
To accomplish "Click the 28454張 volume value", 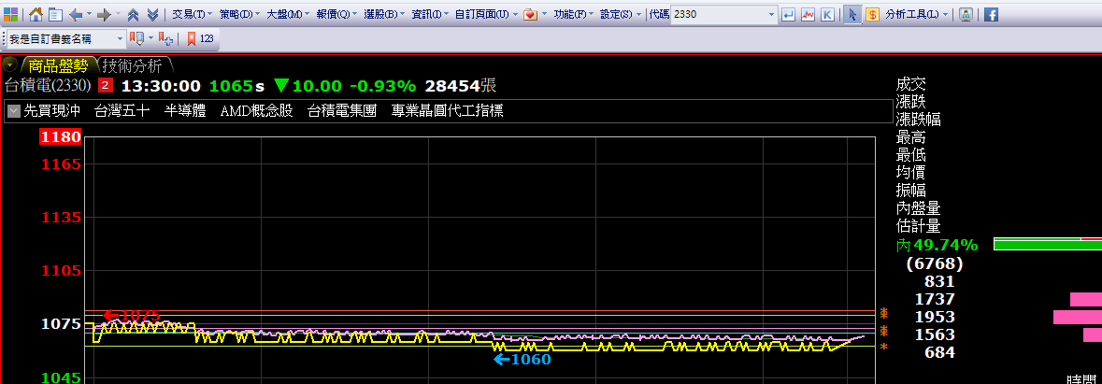I will tap(461, 86).
